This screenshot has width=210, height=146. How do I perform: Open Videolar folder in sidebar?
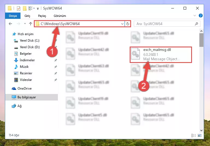click(26, 80)
